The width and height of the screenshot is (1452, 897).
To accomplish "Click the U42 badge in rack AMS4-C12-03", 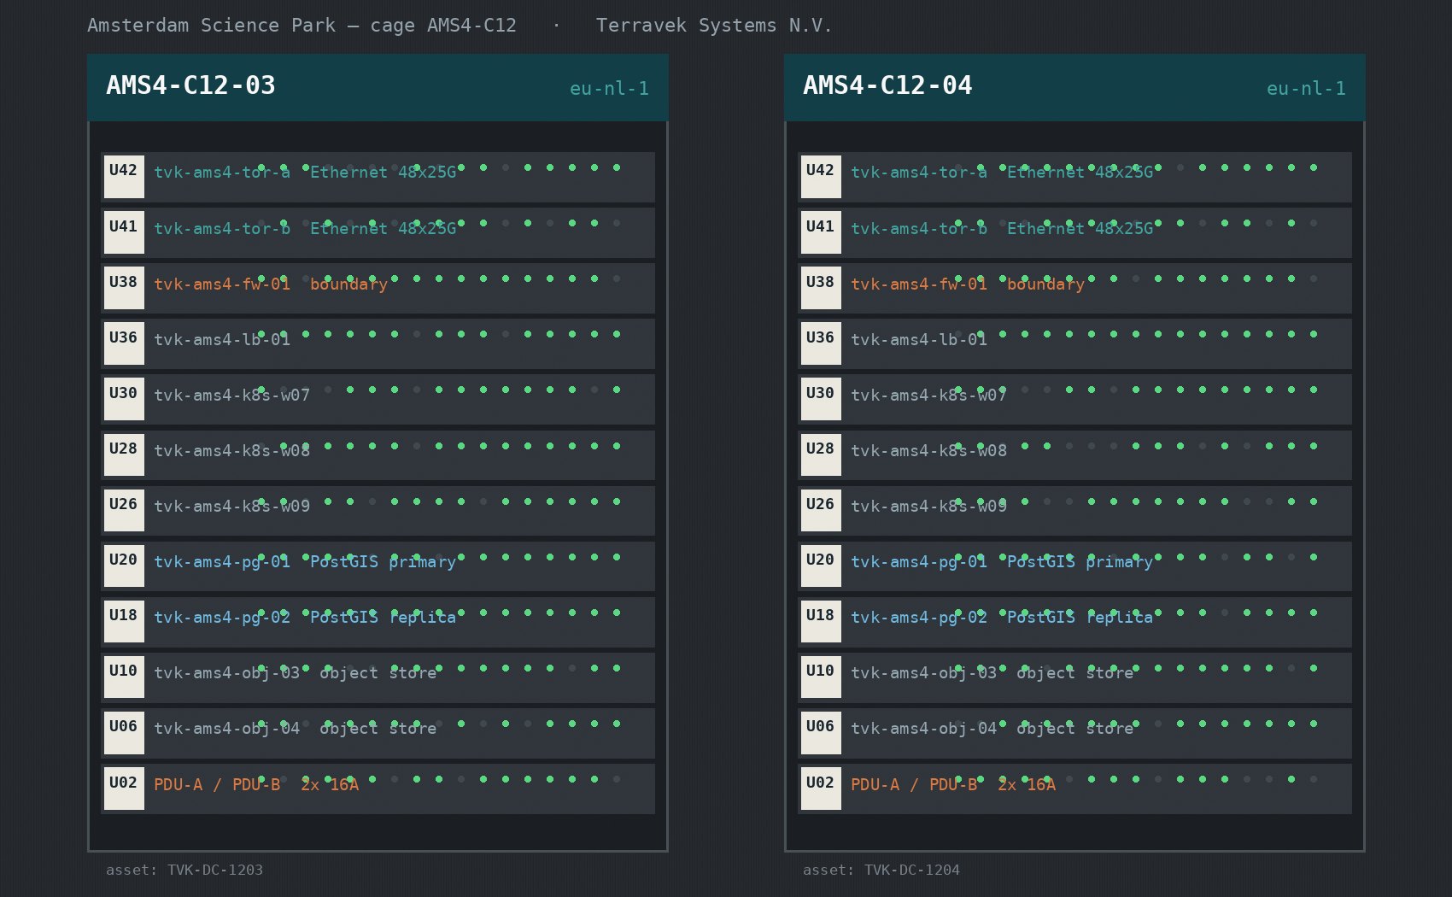I will tap(124, 177).
